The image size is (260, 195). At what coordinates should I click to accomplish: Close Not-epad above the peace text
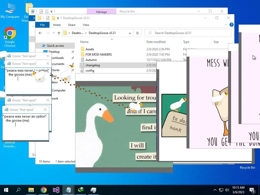(48, 63)
